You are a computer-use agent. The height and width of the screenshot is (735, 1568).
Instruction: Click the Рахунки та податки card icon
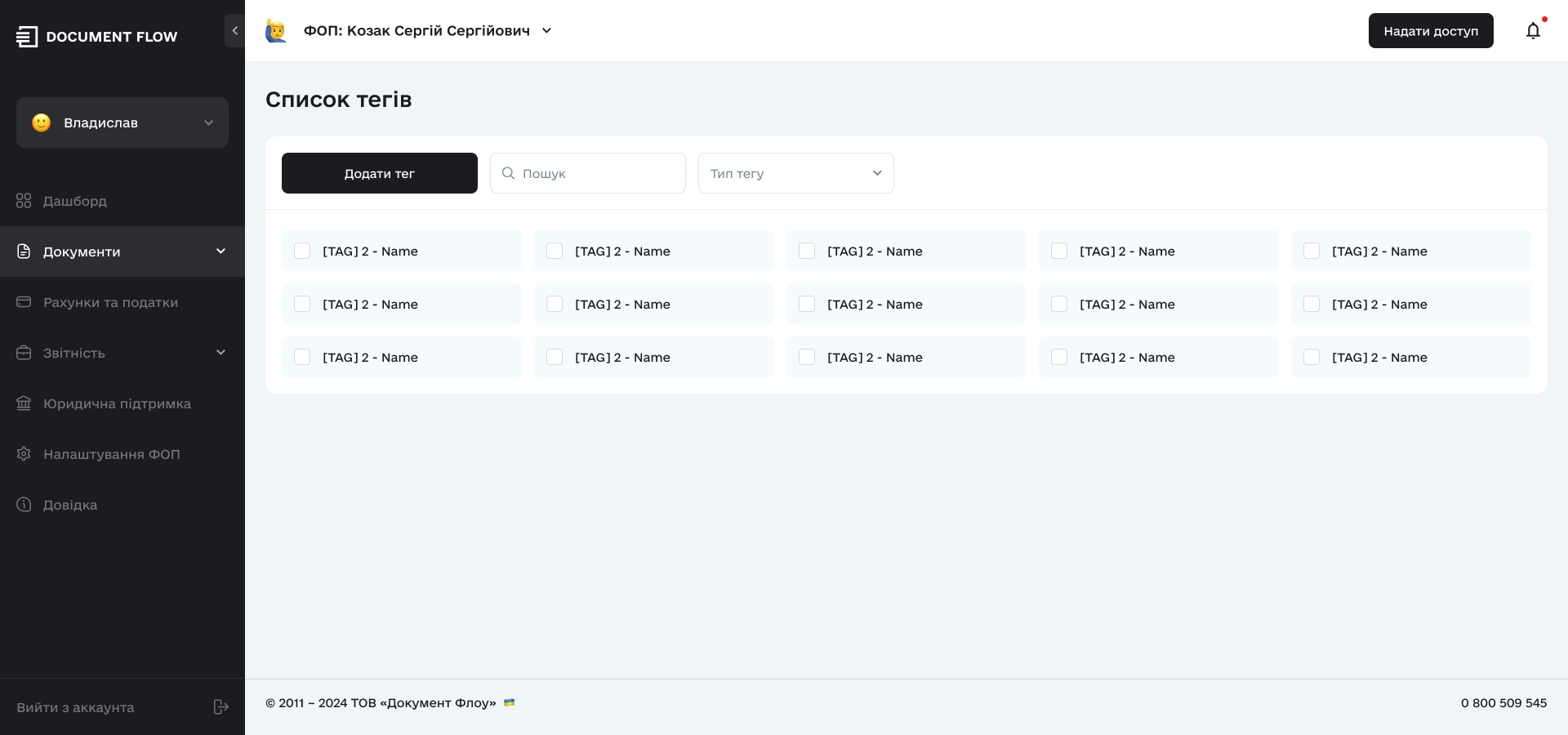(x=24, y=302)
